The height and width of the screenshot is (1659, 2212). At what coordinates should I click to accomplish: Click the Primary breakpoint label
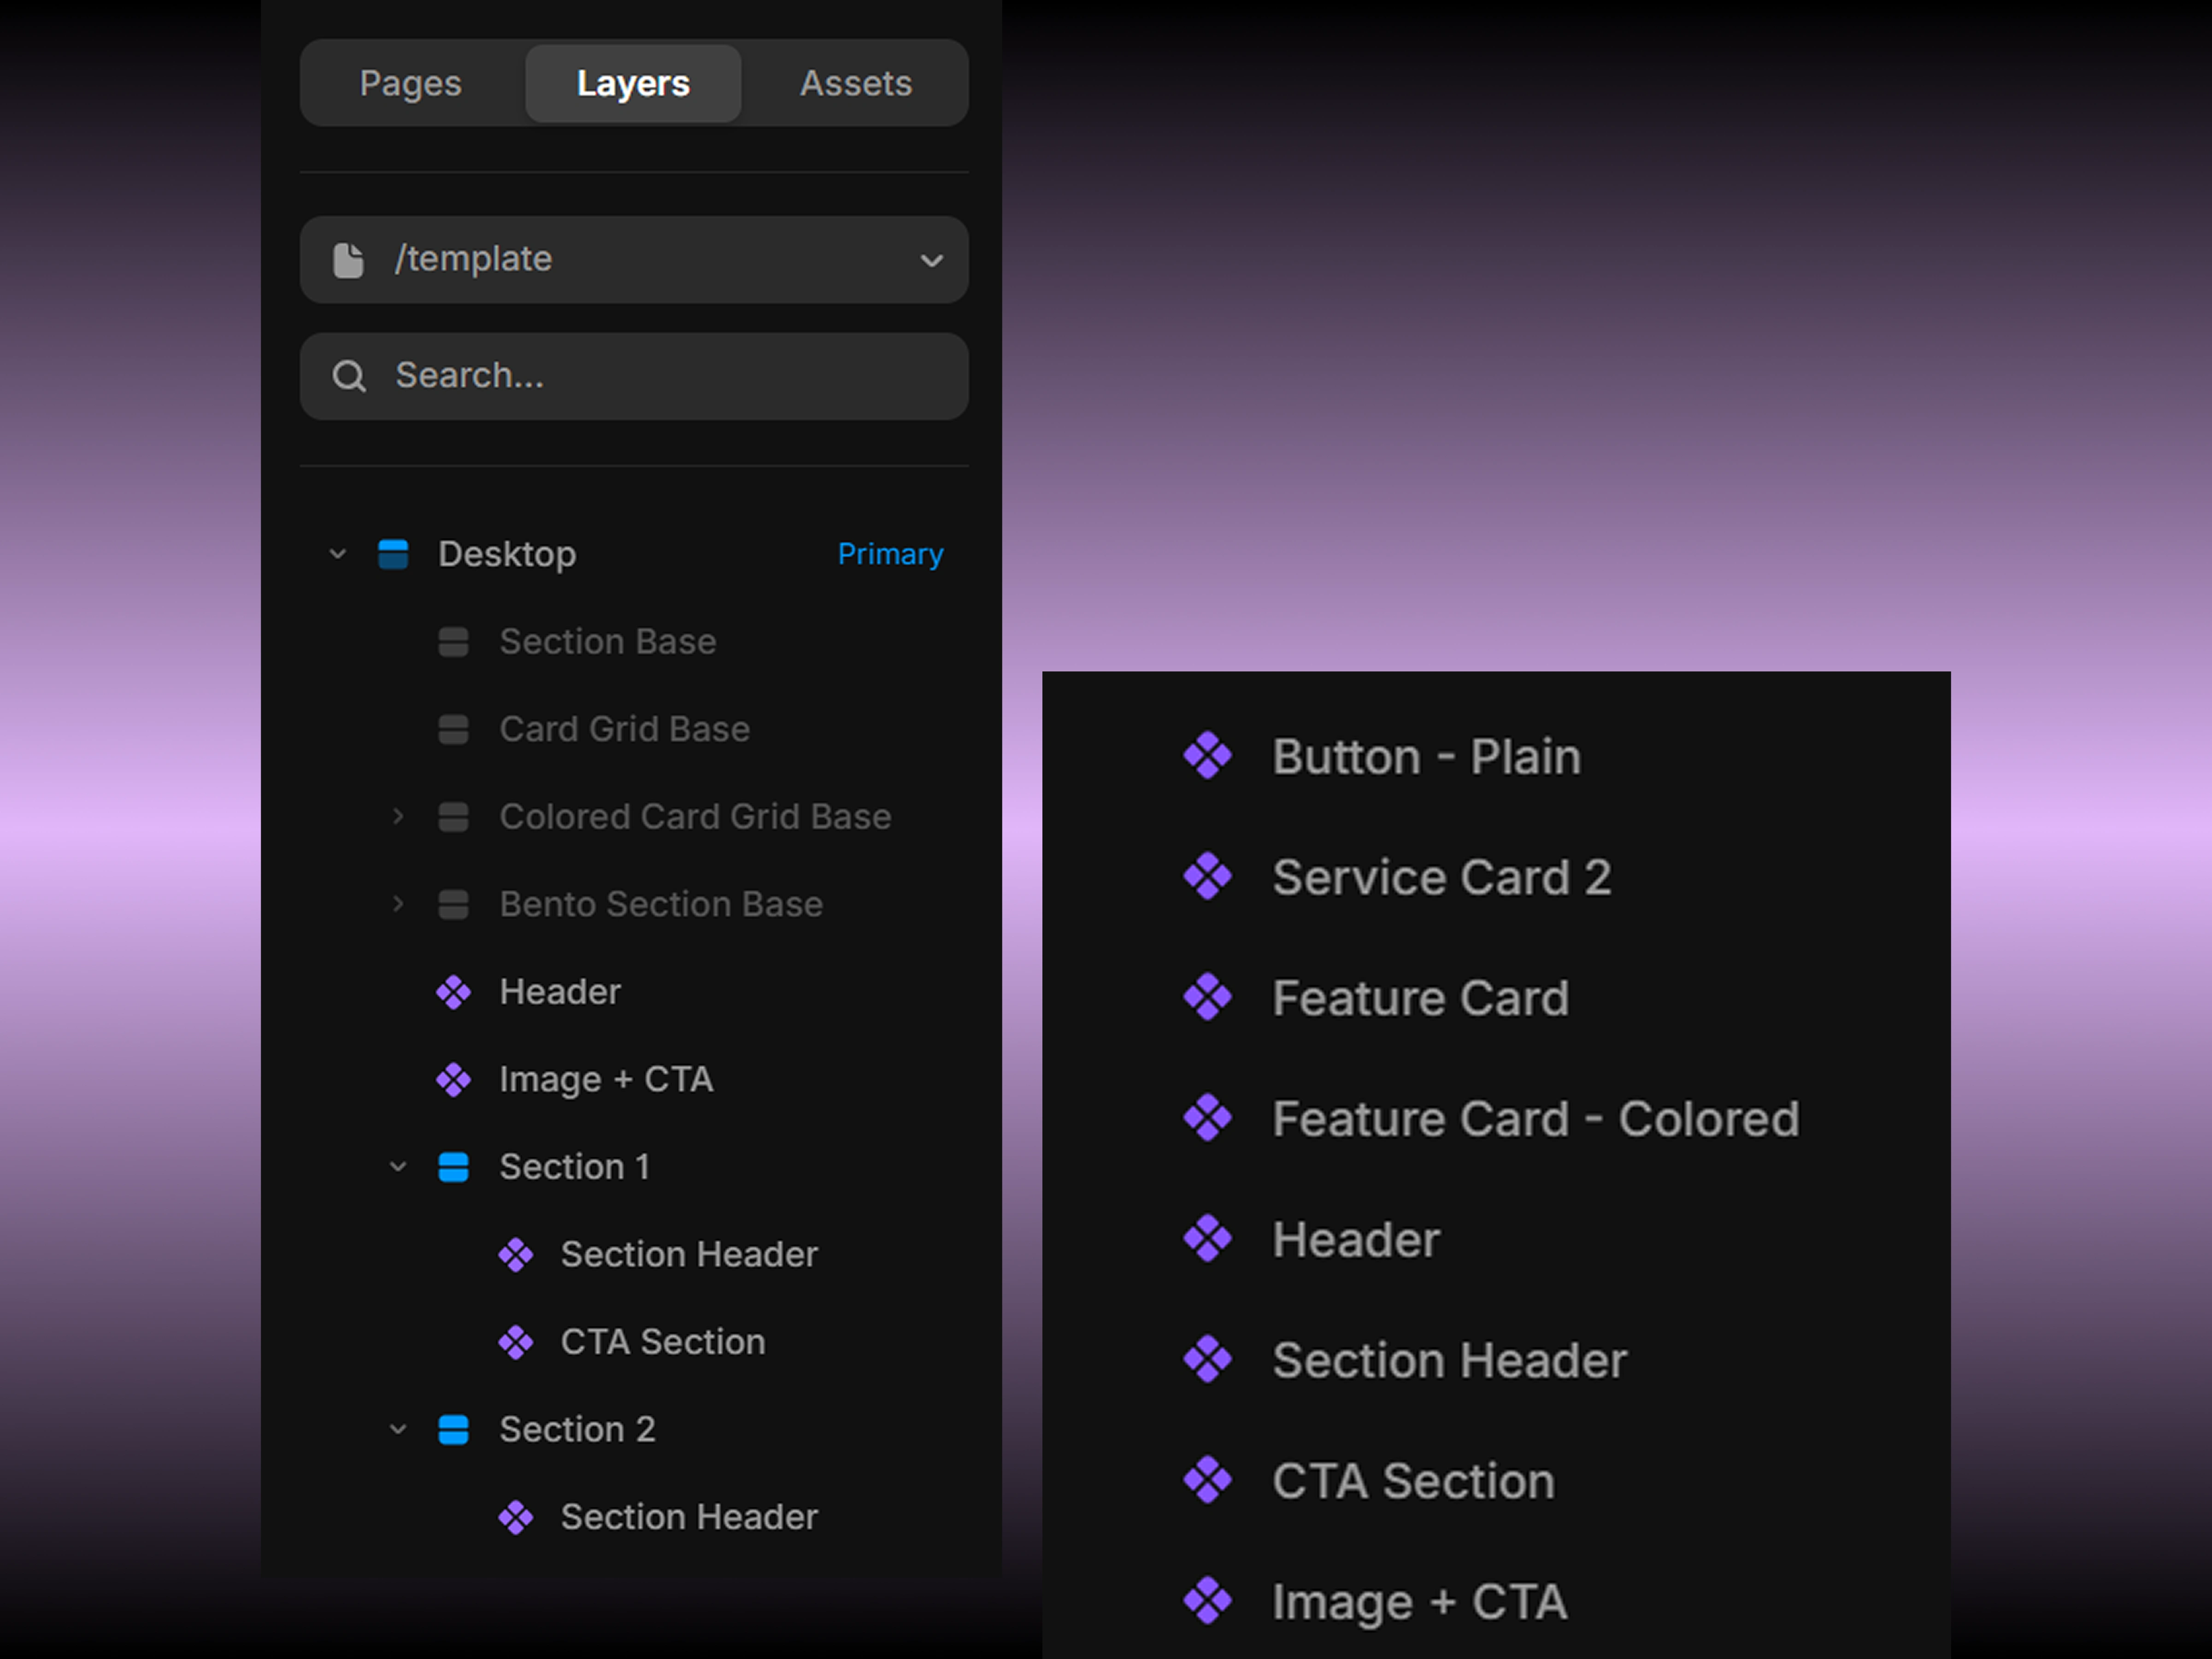pos(890,554)
